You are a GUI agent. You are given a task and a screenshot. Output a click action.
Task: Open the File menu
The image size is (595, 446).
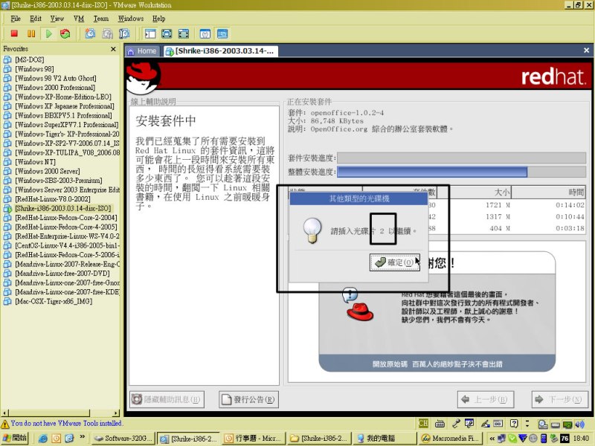(16, 18)
